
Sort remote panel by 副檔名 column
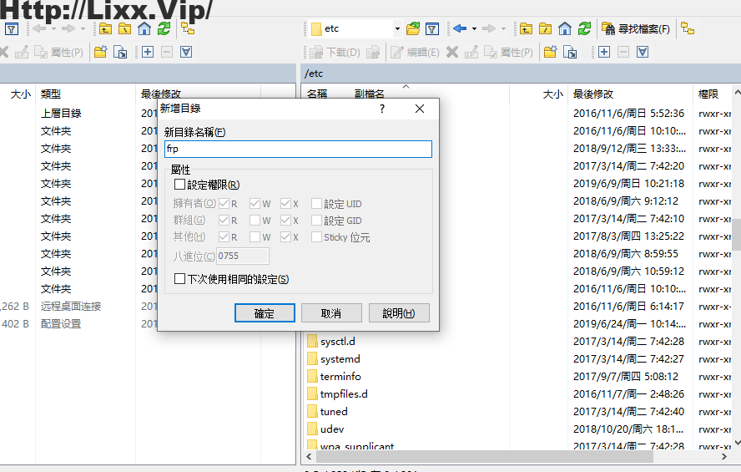(x=370, y=94)
